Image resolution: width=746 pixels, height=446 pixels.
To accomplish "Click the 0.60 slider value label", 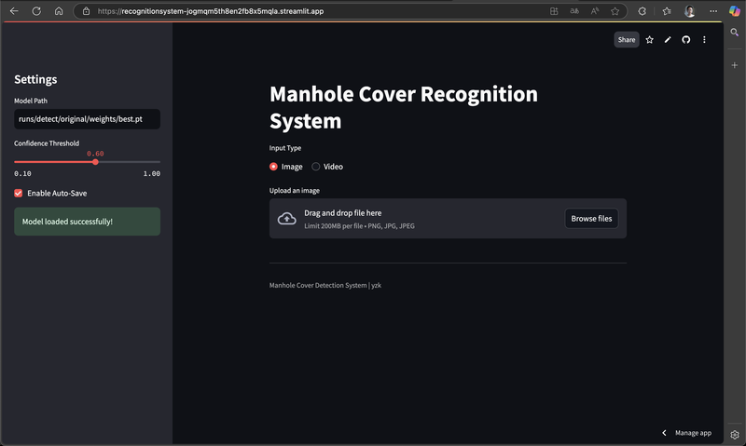I will (x=95, y=154).
